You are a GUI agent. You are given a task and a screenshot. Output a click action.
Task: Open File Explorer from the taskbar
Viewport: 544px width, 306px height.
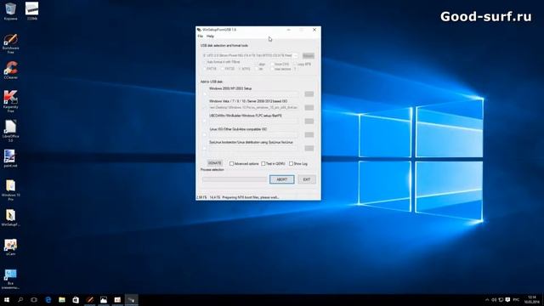[x=62, y=300]
